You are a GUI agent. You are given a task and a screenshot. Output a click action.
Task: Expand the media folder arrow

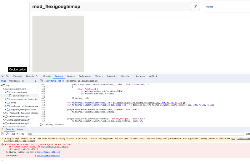(x=6, y=103)
